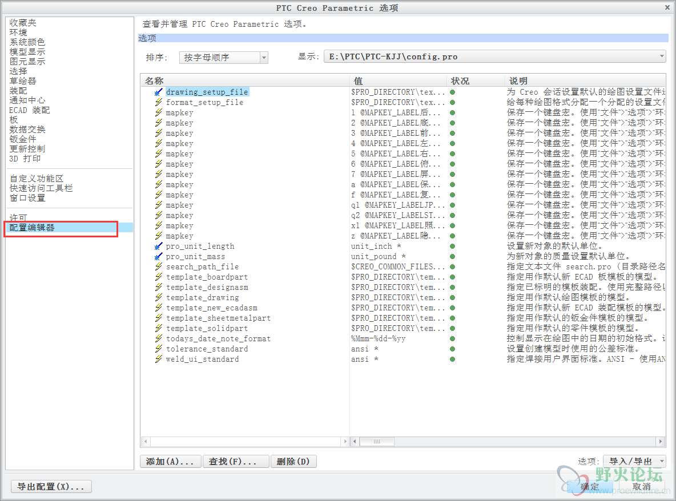This screenshot has height=501, width=676.
Task: Click the 值 column header
Action: [x=398, y=80]
